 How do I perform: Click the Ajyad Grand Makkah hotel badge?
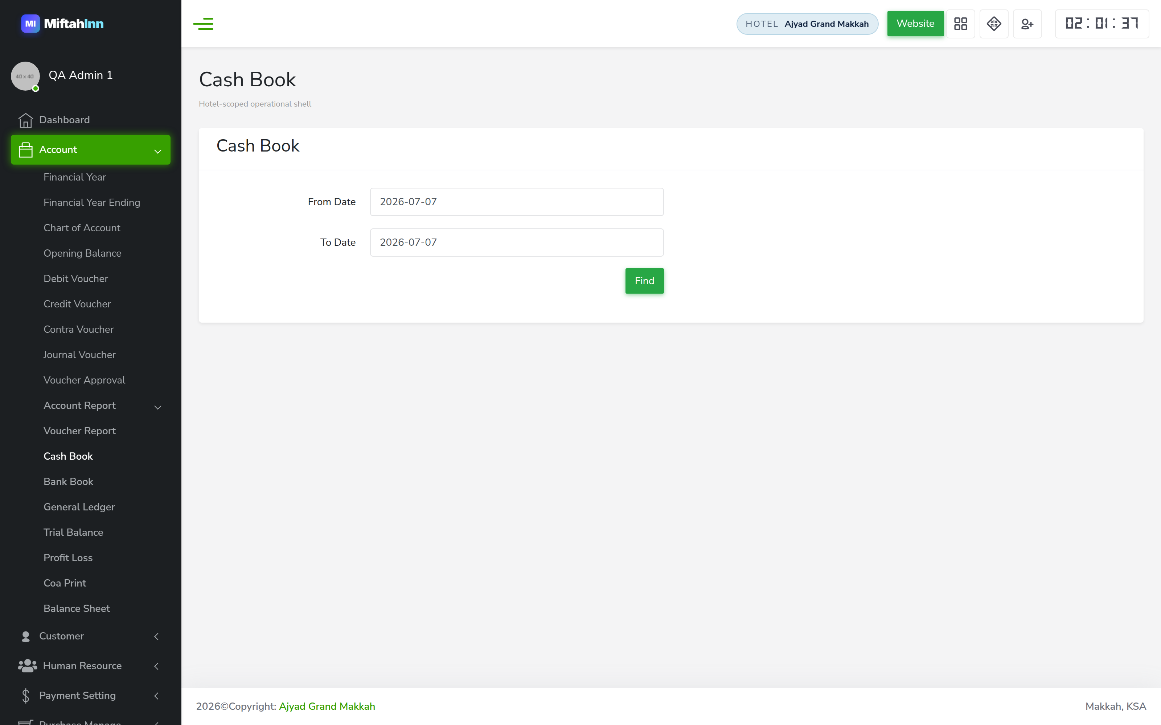click(x=807, y=24)
